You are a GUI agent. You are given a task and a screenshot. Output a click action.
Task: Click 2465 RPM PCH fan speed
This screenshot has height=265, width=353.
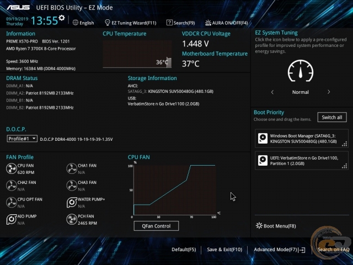[x=87, y=223]
